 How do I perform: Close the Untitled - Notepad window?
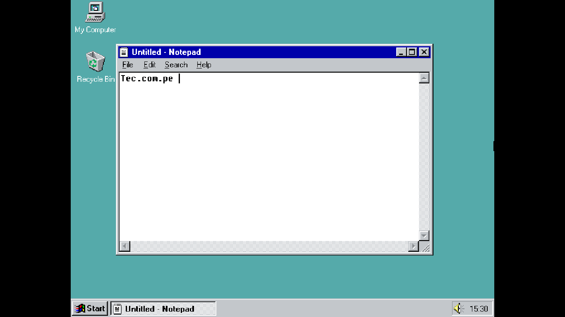coord(424,52)
